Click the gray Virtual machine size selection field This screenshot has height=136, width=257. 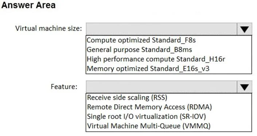coord(161,29)
